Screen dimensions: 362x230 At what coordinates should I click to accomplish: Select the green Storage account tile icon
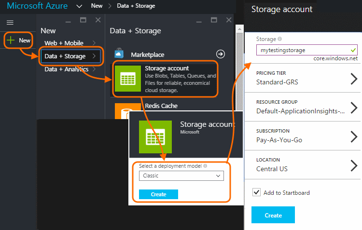pyautogui.click(x=128, y=79)
